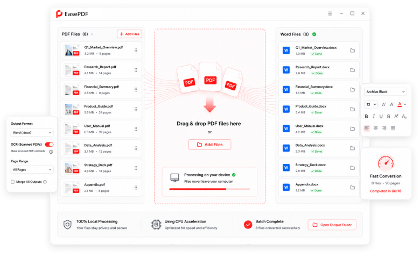Image resolution: width=420 pixels, height=258 pixels.
Task: Click the drag handle on the Product_Guide.pdf row
Action: click(x=136, y=109)
